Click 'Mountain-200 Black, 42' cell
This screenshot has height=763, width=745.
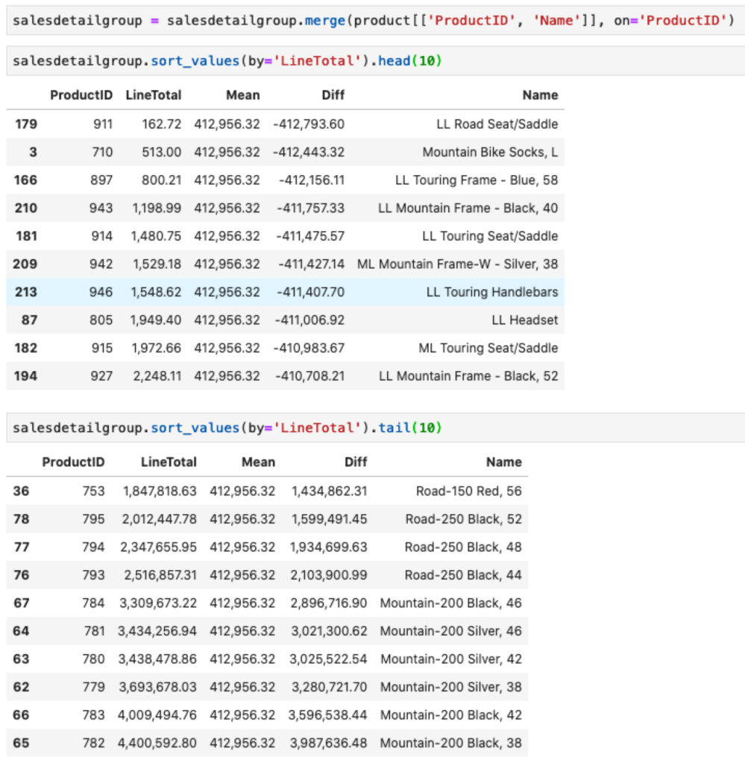[x=451, y=715]
